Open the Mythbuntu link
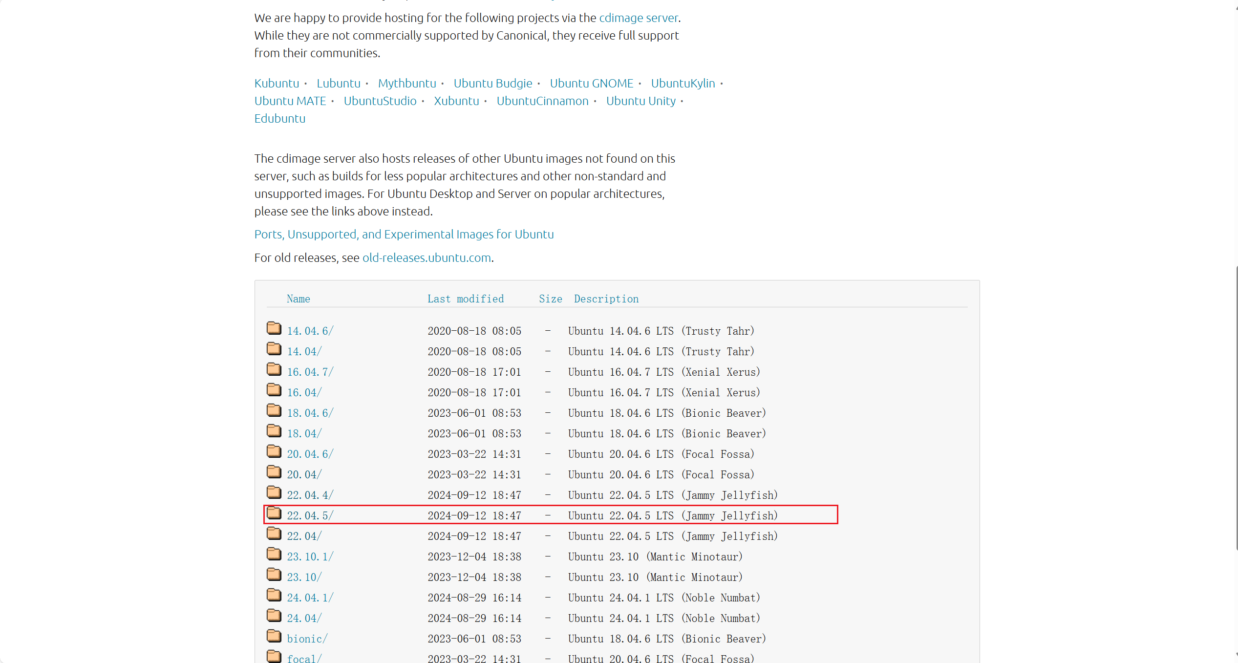Screen dimensions: 1238x663 (407, 84)
